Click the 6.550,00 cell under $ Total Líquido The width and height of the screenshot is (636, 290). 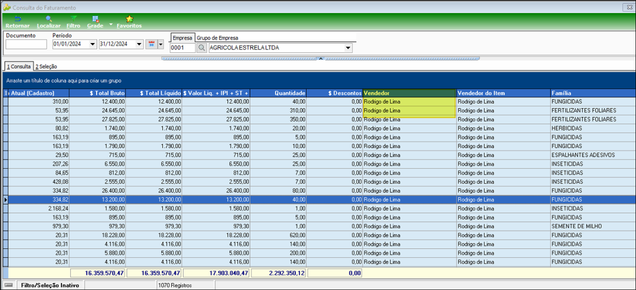(x=154, y=164)
